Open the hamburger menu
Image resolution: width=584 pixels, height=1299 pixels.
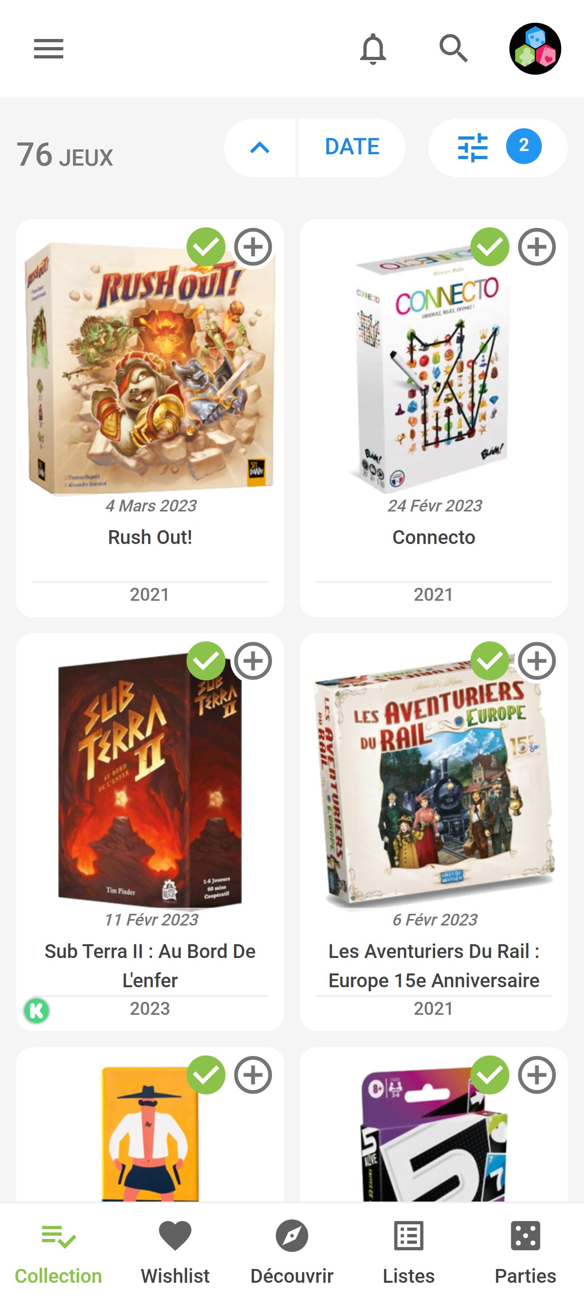pos(48,49)
